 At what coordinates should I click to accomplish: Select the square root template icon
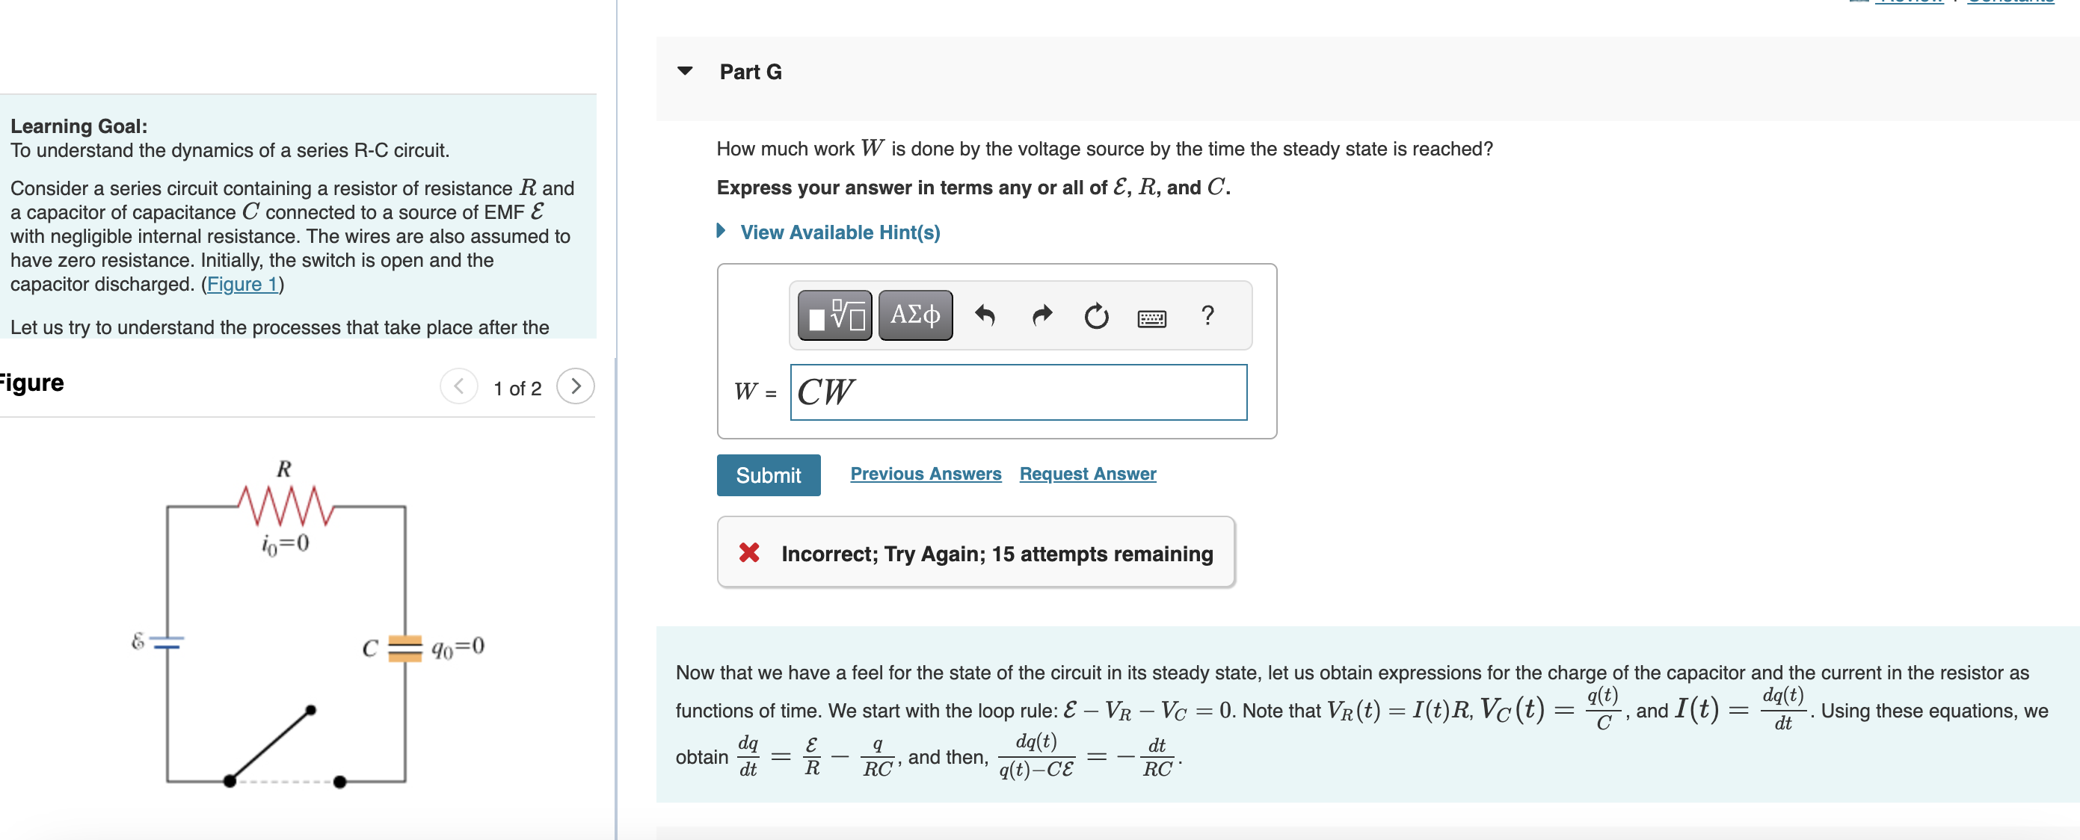834,315
